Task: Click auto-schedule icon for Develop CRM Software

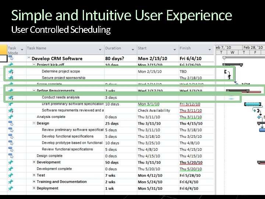Action: point(11,58)
